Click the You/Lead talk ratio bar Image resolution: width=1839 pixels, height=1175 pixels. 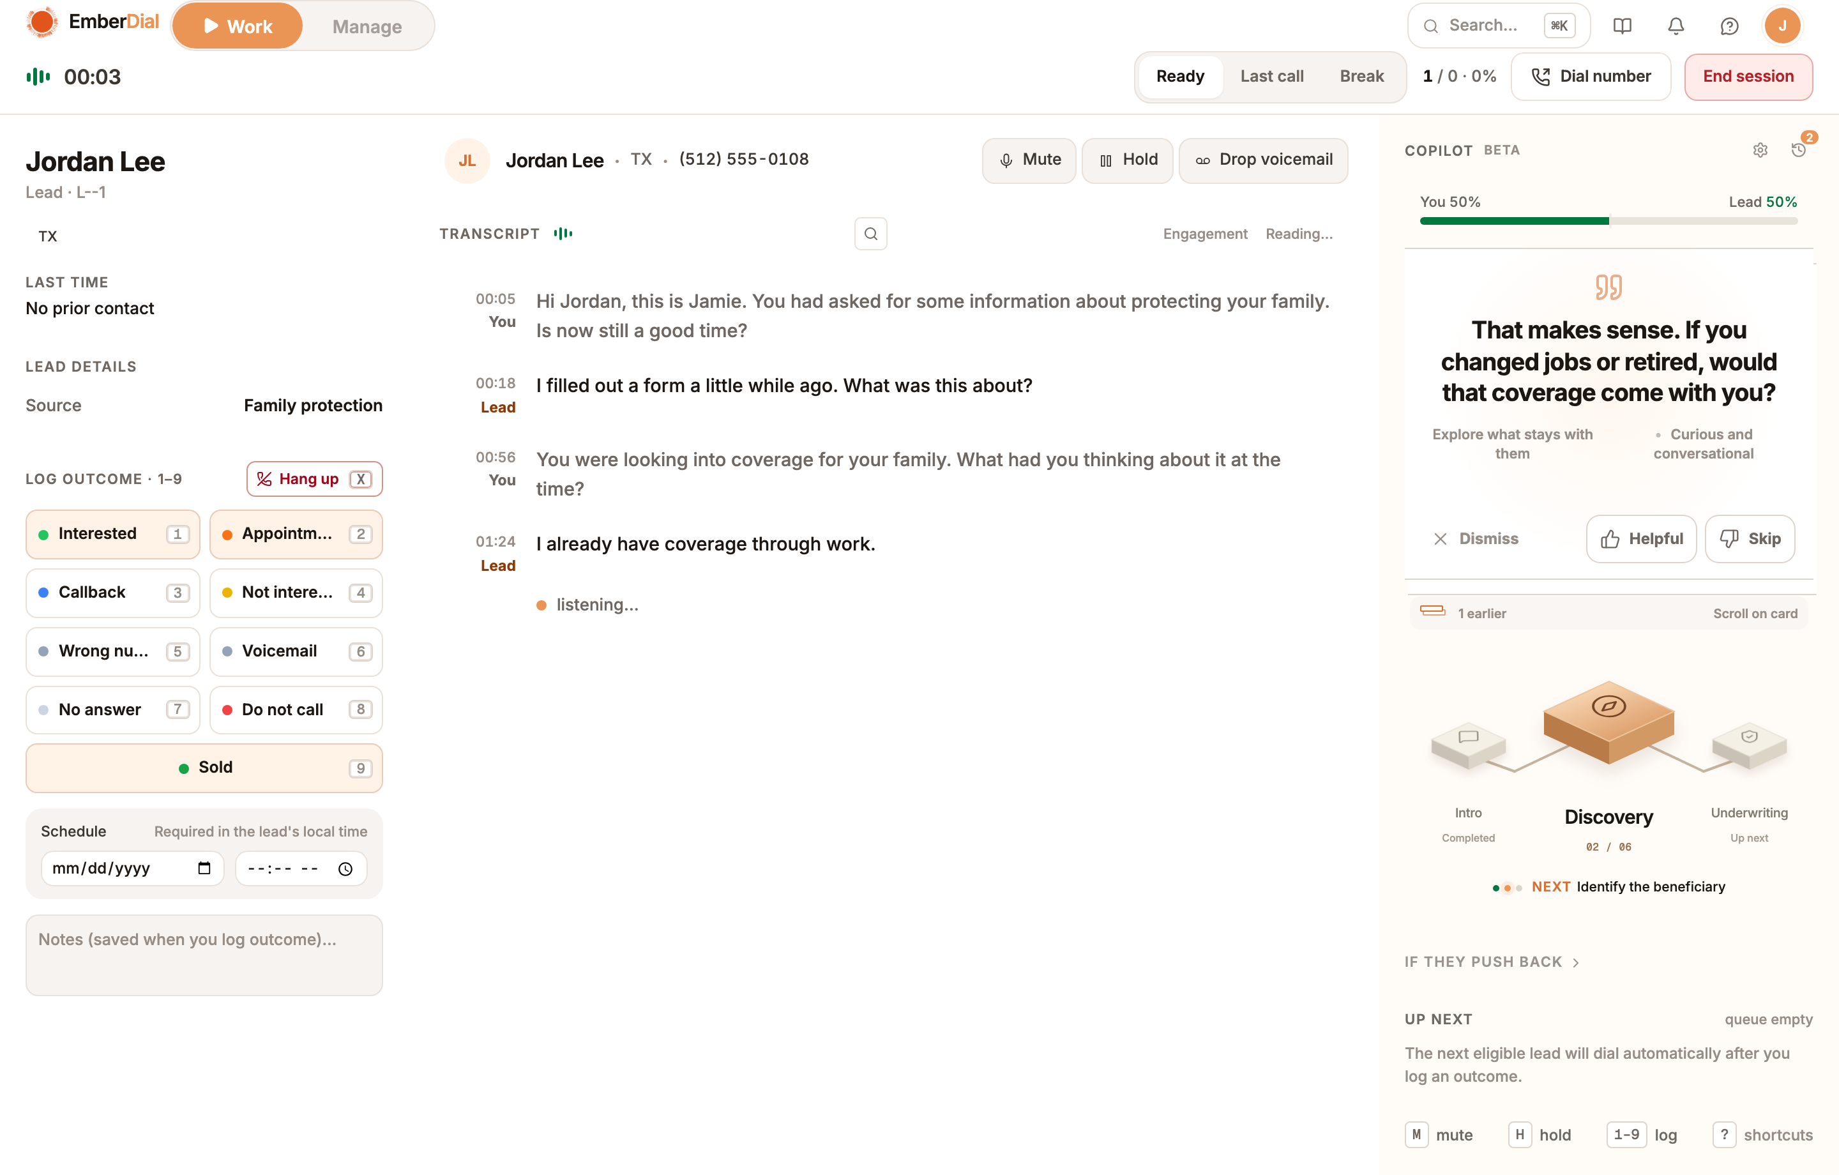pos(1608,221)
